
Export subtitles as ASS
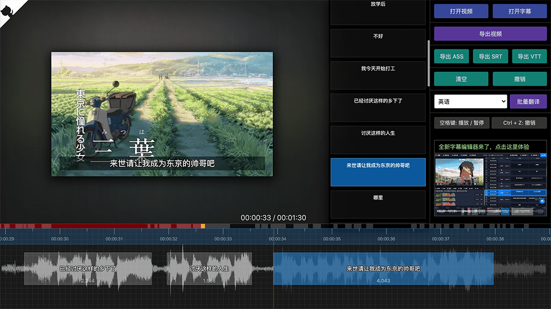[x=452, y=57]
